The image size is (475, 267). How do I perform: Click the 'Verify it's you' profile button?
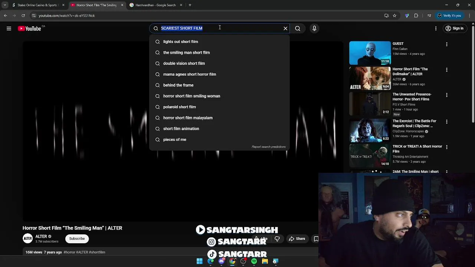(x=449, y=16)
